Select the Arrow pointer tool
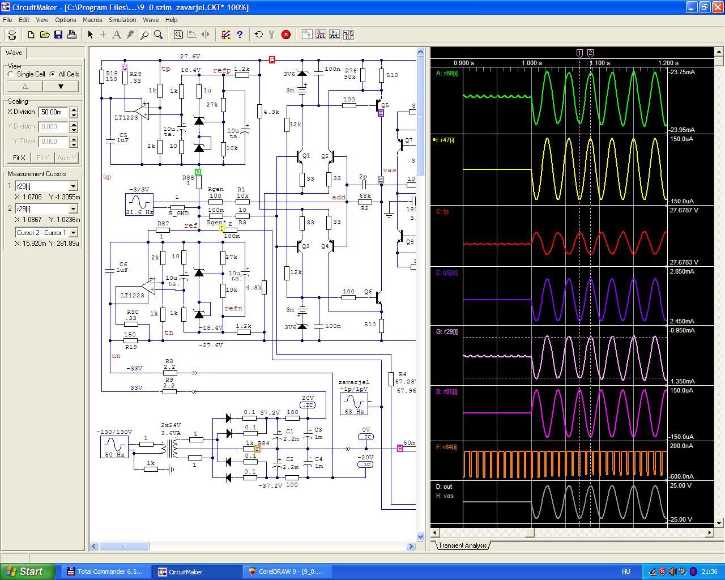This screenshot has height=580, width=725. pyautogui.click(x=90, y=35)
